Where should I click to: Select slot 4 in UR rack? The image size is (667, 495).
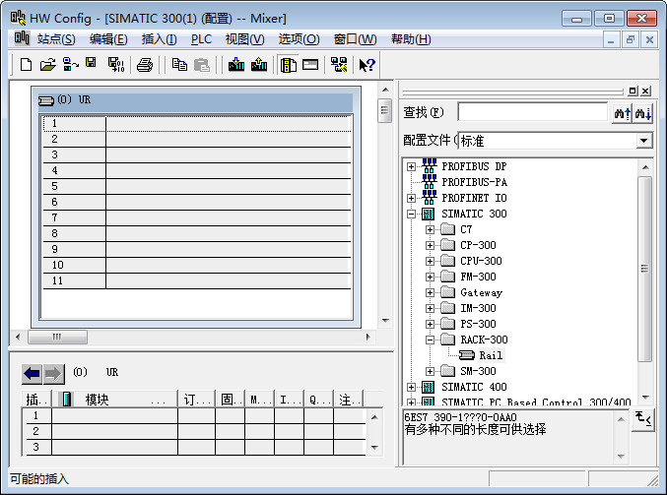point(55,170)
